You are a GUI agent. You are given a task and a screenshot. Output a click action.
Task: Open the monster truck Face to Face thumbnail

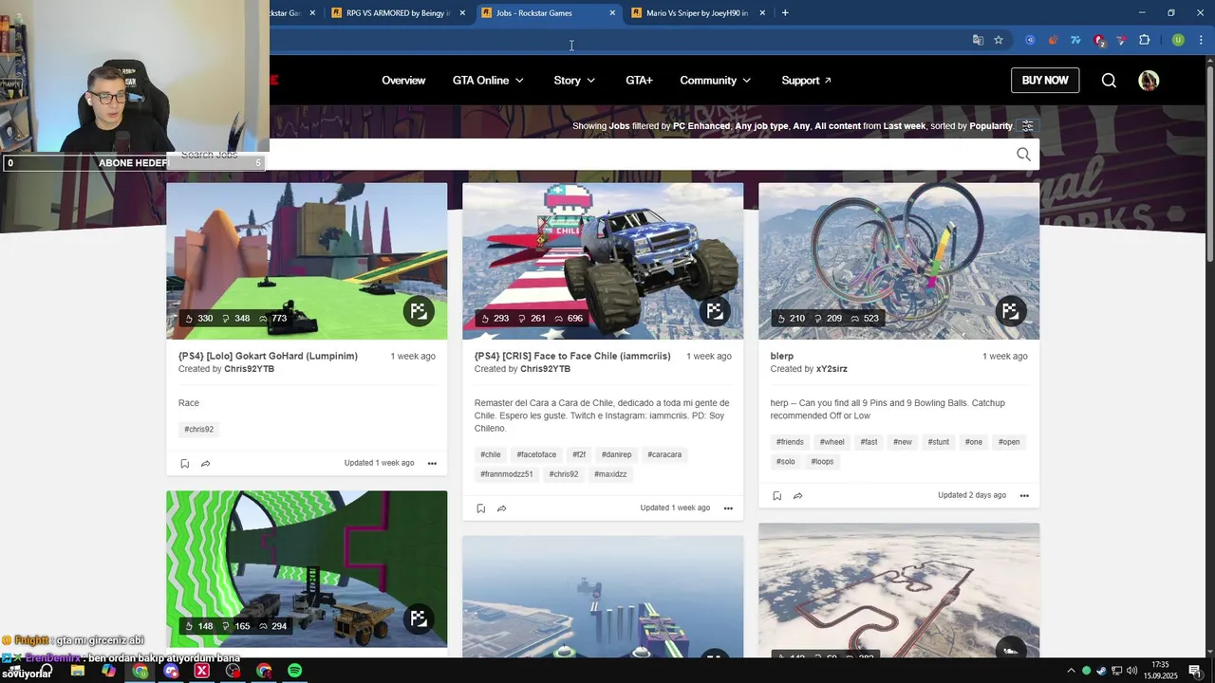pos(603,261)
